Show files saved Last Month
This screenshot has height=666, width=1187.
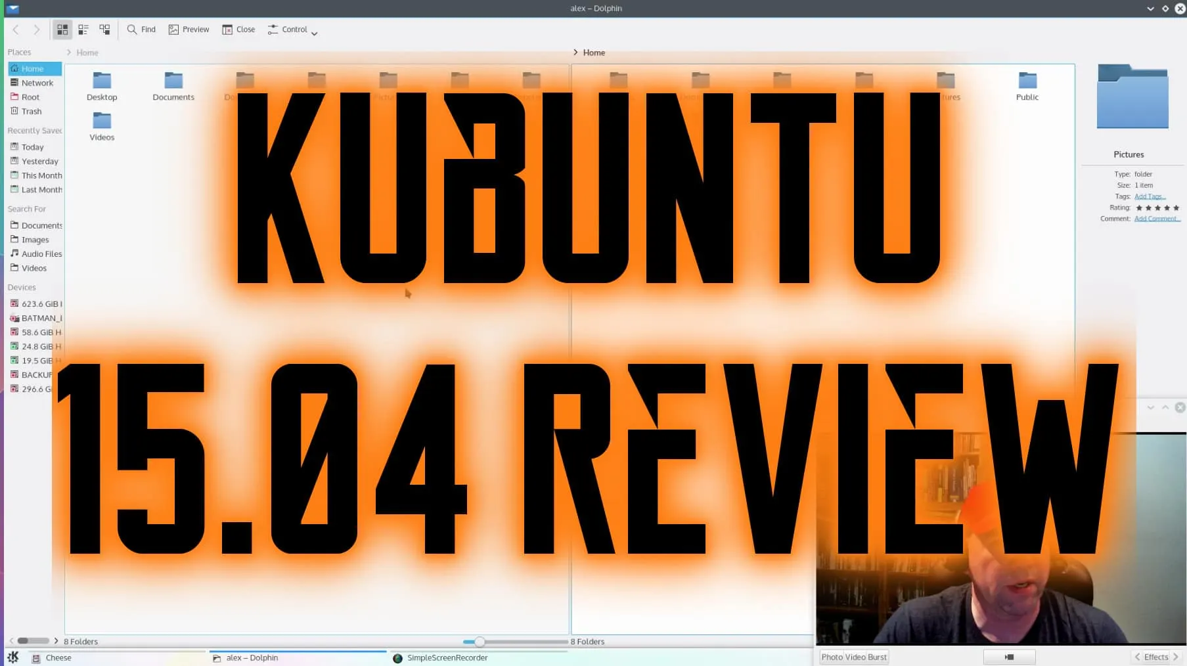[35, 190]
